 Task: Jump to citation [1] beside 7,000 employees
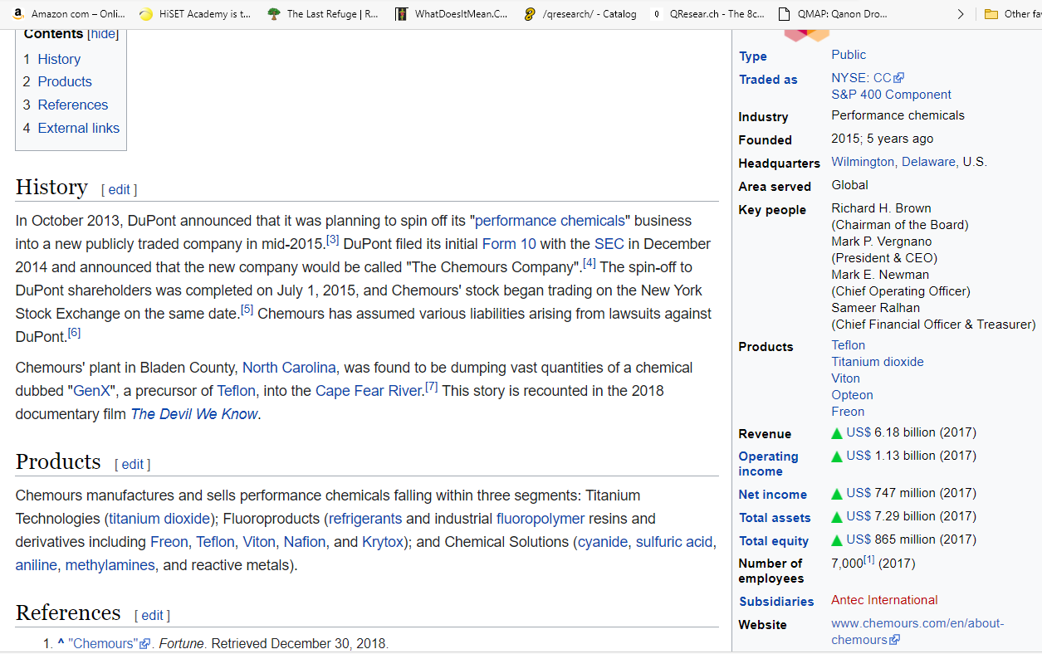tap(869, 559)
